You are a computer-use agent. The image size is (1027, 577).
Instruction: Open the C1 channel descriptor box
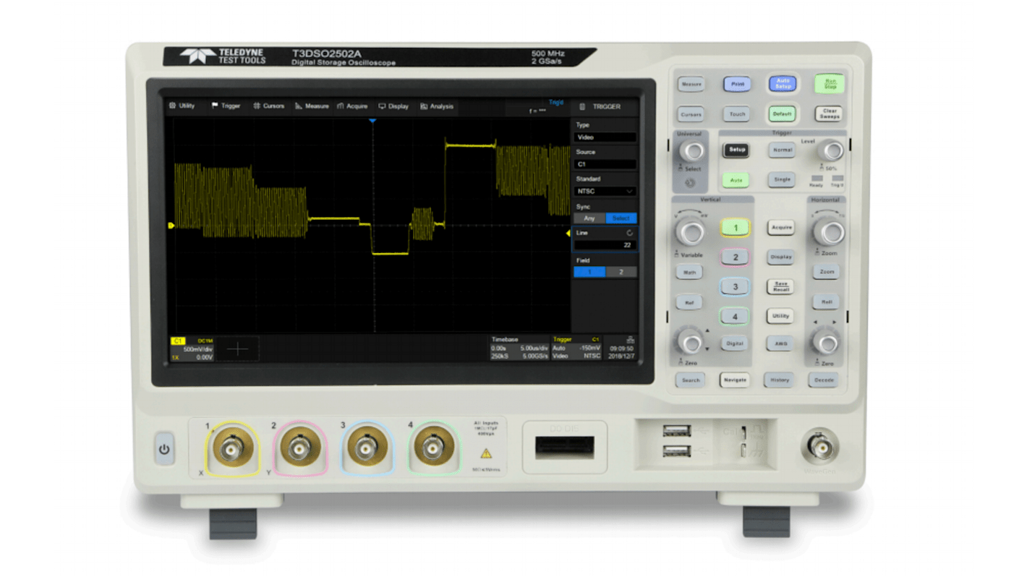pos(192,349)
